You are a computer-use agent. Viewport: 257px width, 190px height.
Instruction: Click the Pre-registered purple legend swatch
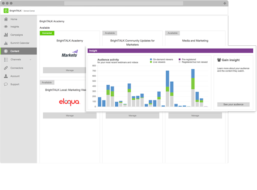179,59
